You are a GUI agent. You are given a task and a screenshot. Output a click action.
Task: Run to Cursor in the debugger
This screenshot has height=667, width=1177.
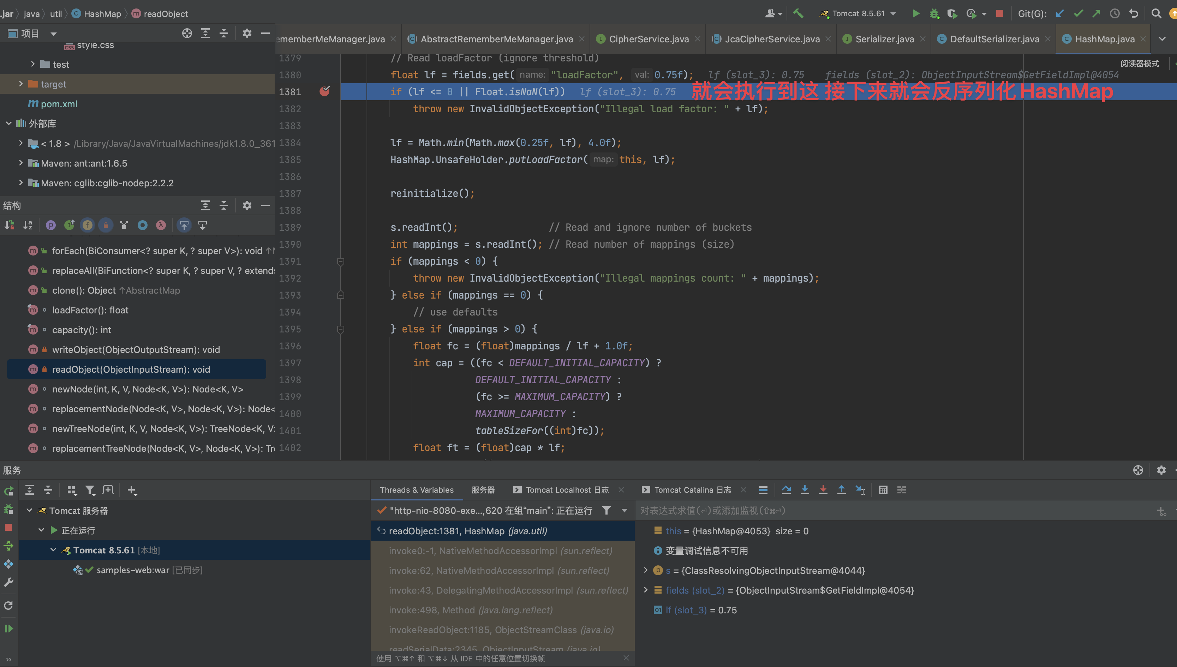tap(860, 490)
